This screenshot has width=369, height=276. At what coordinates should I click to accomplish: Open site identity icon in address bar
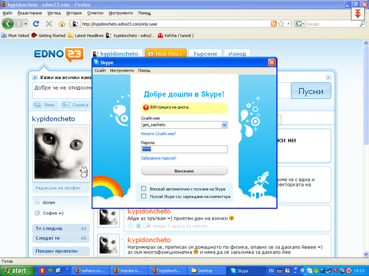pos(75,24)
